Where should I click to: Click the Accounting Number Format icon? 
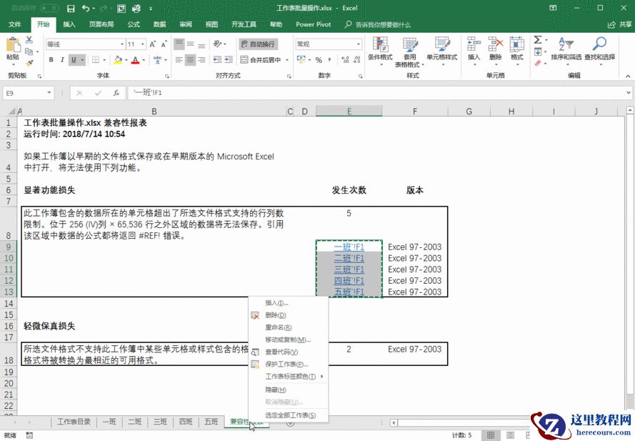pyautogui.click(x=301, y=60)
